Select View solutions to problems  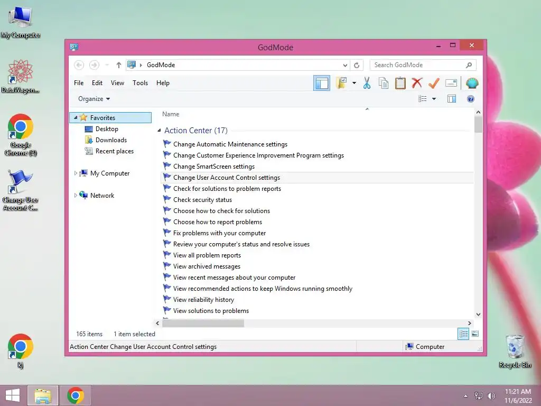point(211,311)
